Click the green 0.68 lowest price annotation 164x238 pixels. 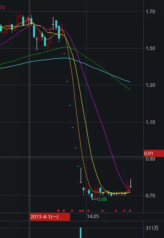tap(102, 199)
